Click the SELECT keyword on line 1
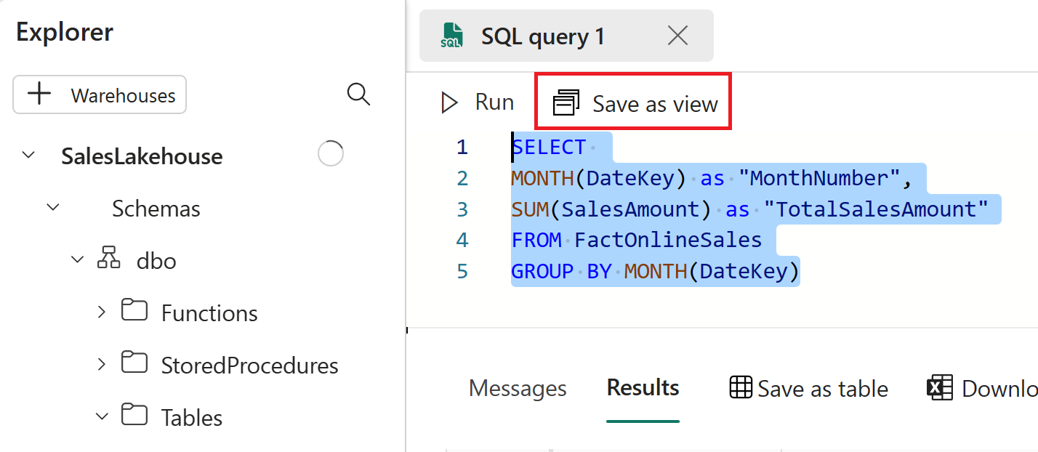The image size is (1038, 452). pyautogui.click(x=549, y=147)
